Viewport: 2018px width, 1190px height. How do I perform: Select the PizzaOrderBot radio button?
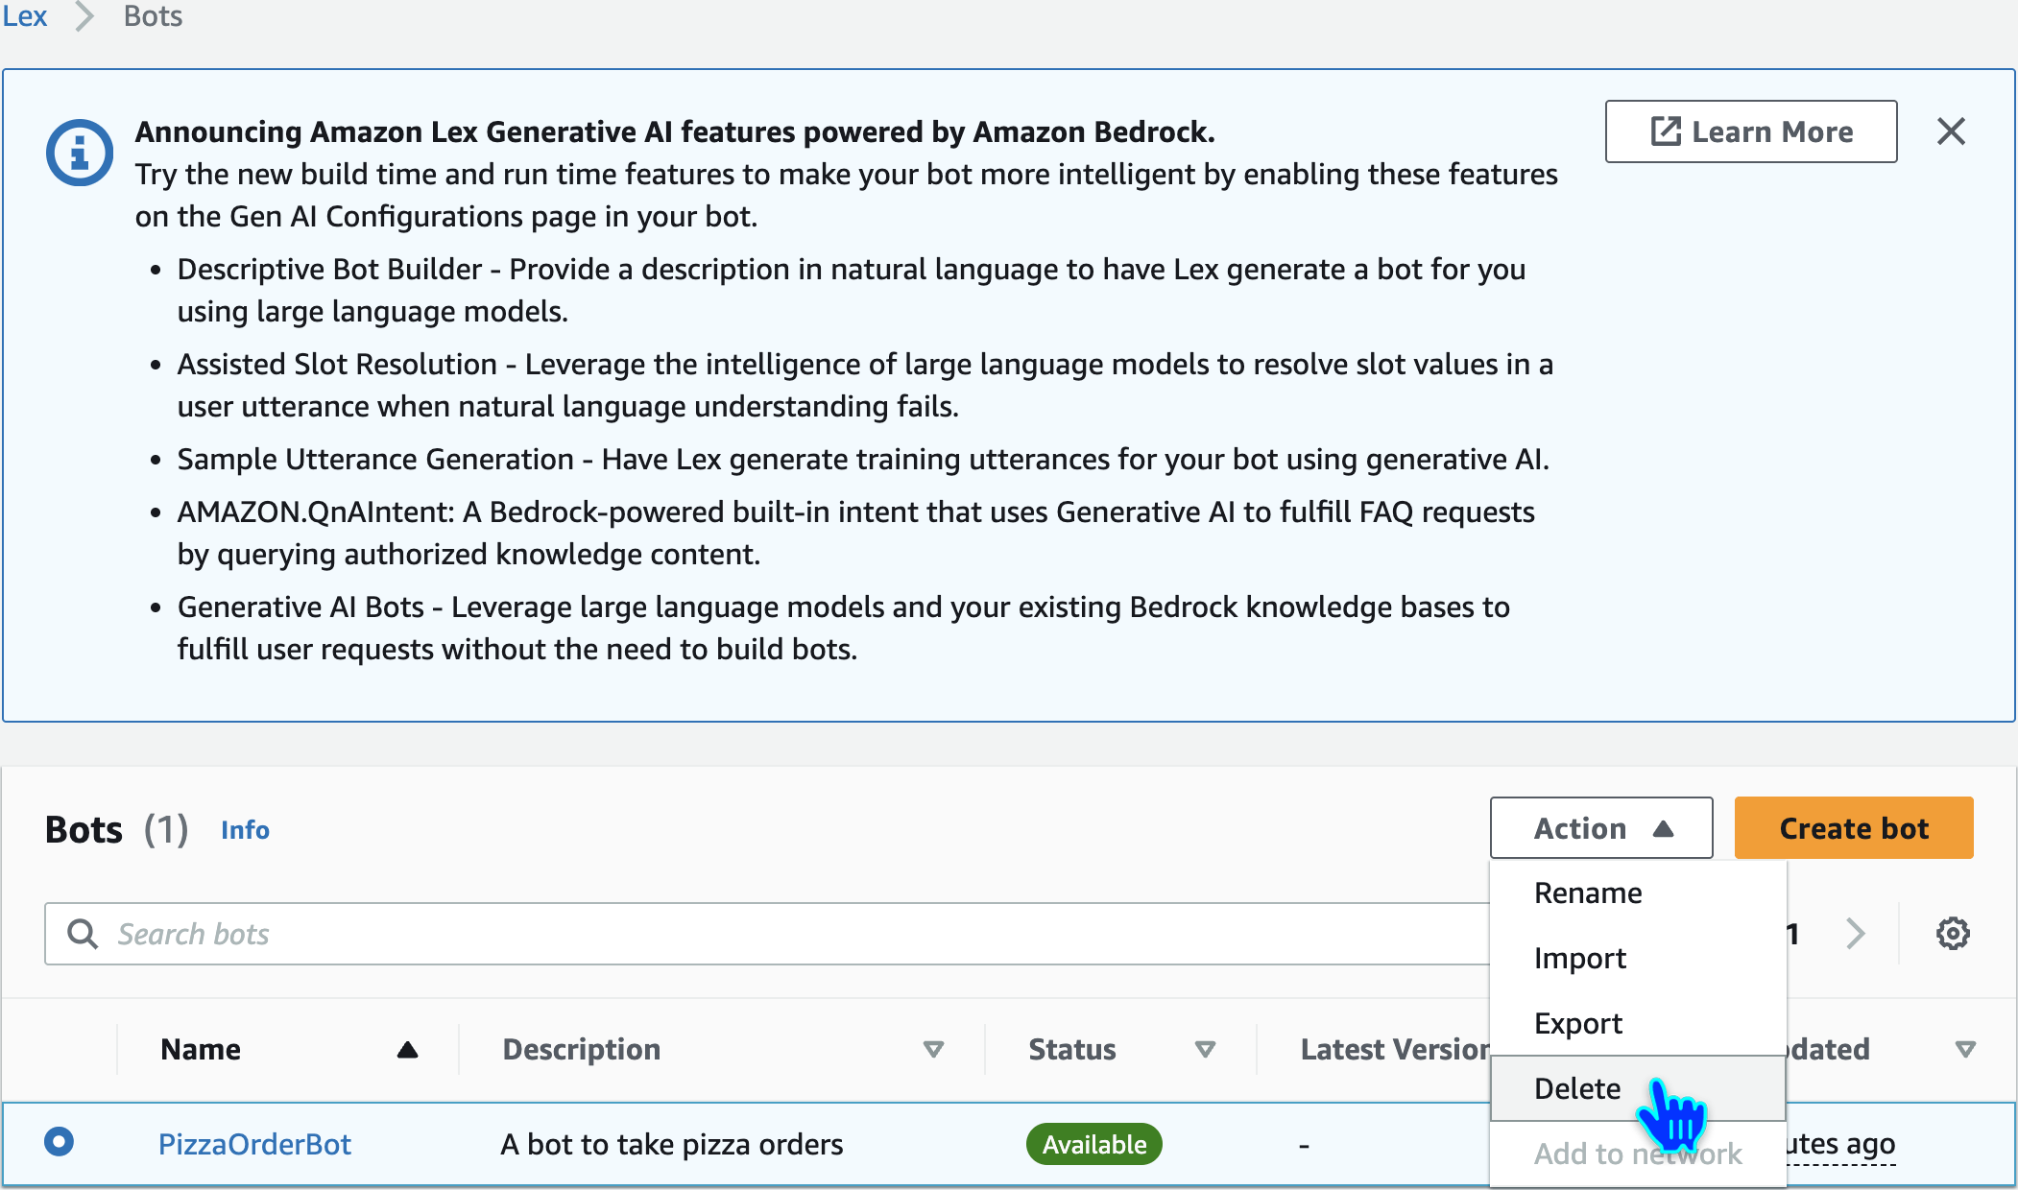coord(59,1142)
